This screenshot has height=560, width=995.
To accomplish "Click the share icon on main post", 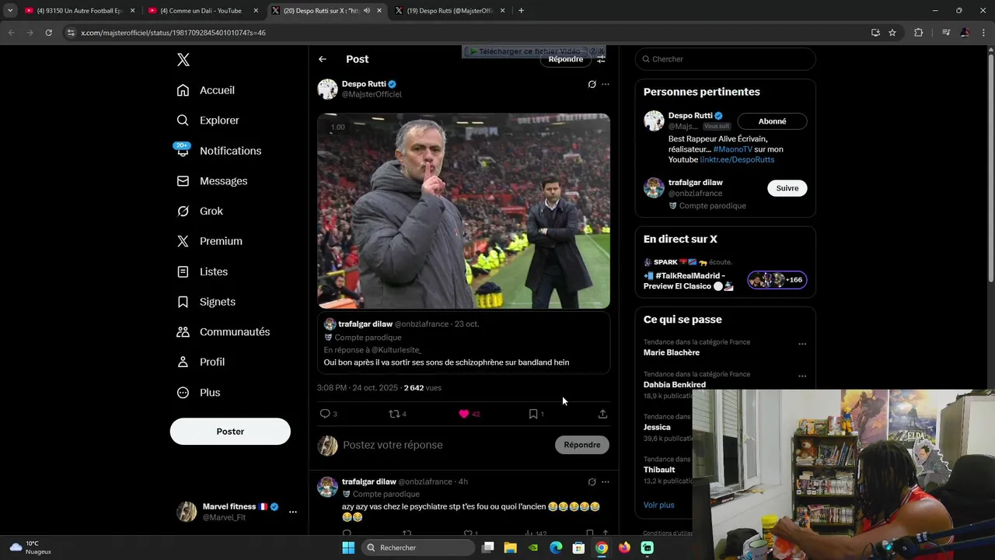I will pos(602,414).
